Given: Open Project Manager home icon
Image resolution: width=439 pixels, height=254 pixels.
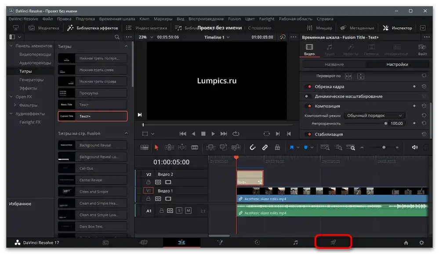Looking at the screenshot, I should click(406, 243).
